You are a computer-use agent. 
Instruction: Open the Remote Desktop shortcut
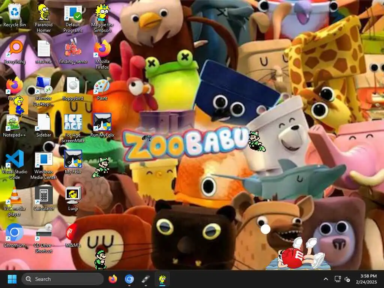coord(43,91)
